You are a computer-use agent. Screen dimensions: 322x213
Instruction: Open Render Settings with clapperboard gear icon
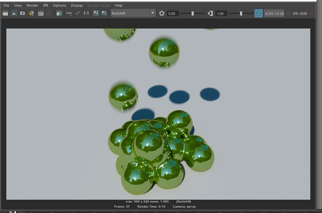click(59, 13)
